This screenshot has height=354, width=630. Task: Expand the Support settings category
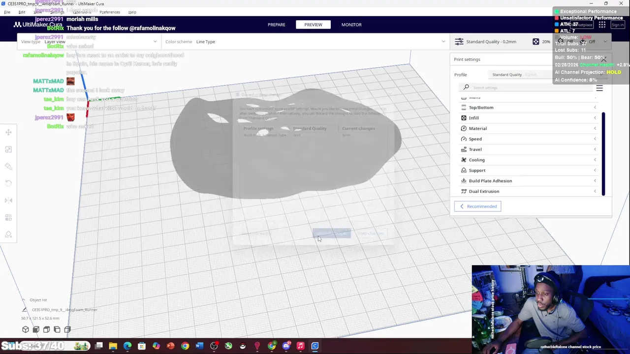click(x=530, y=170)
